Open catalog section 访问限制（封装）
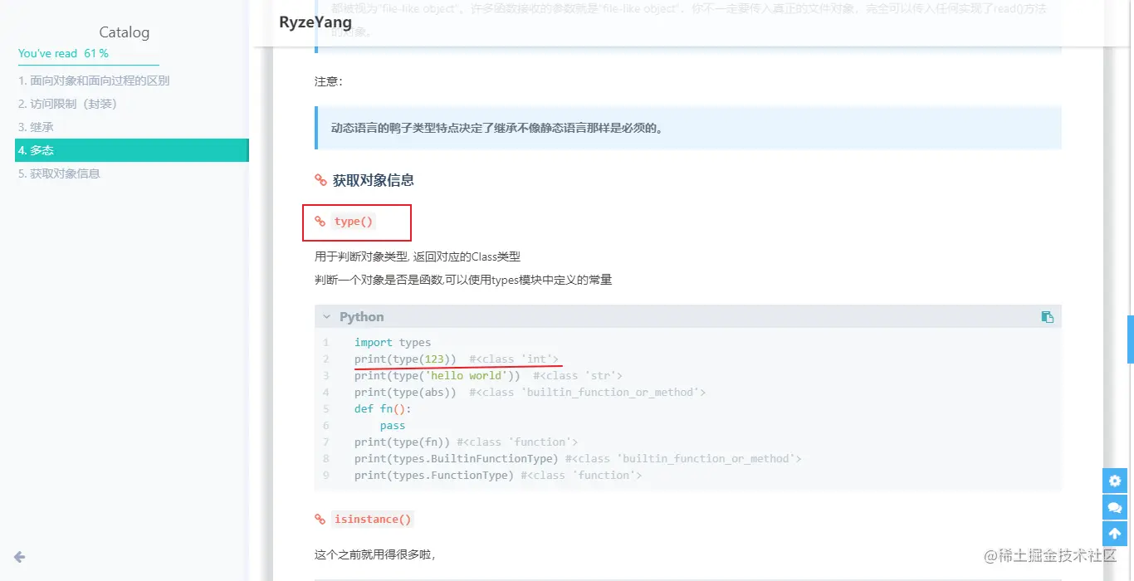The height and width of the screenshot is (581, 1134). pyautogui.click(x=67, y=104)
